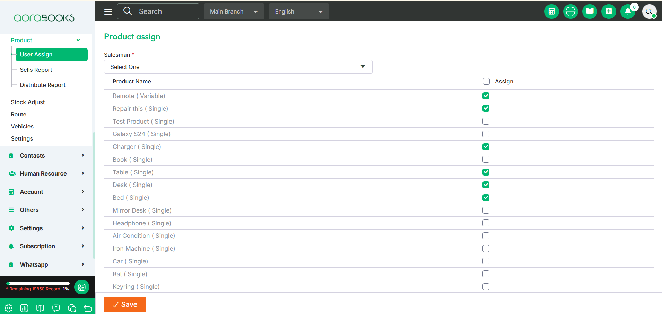The image size is (662, 314).
Task: Open Distribute Report
Action: [43, 85]
